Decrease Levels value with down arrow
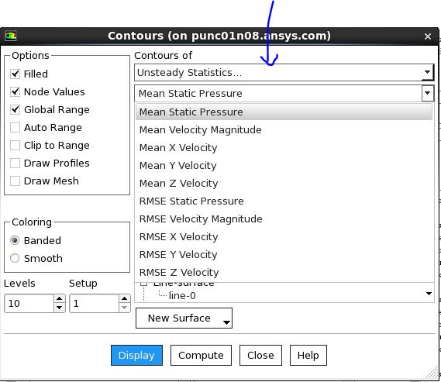 coord(59,308)
